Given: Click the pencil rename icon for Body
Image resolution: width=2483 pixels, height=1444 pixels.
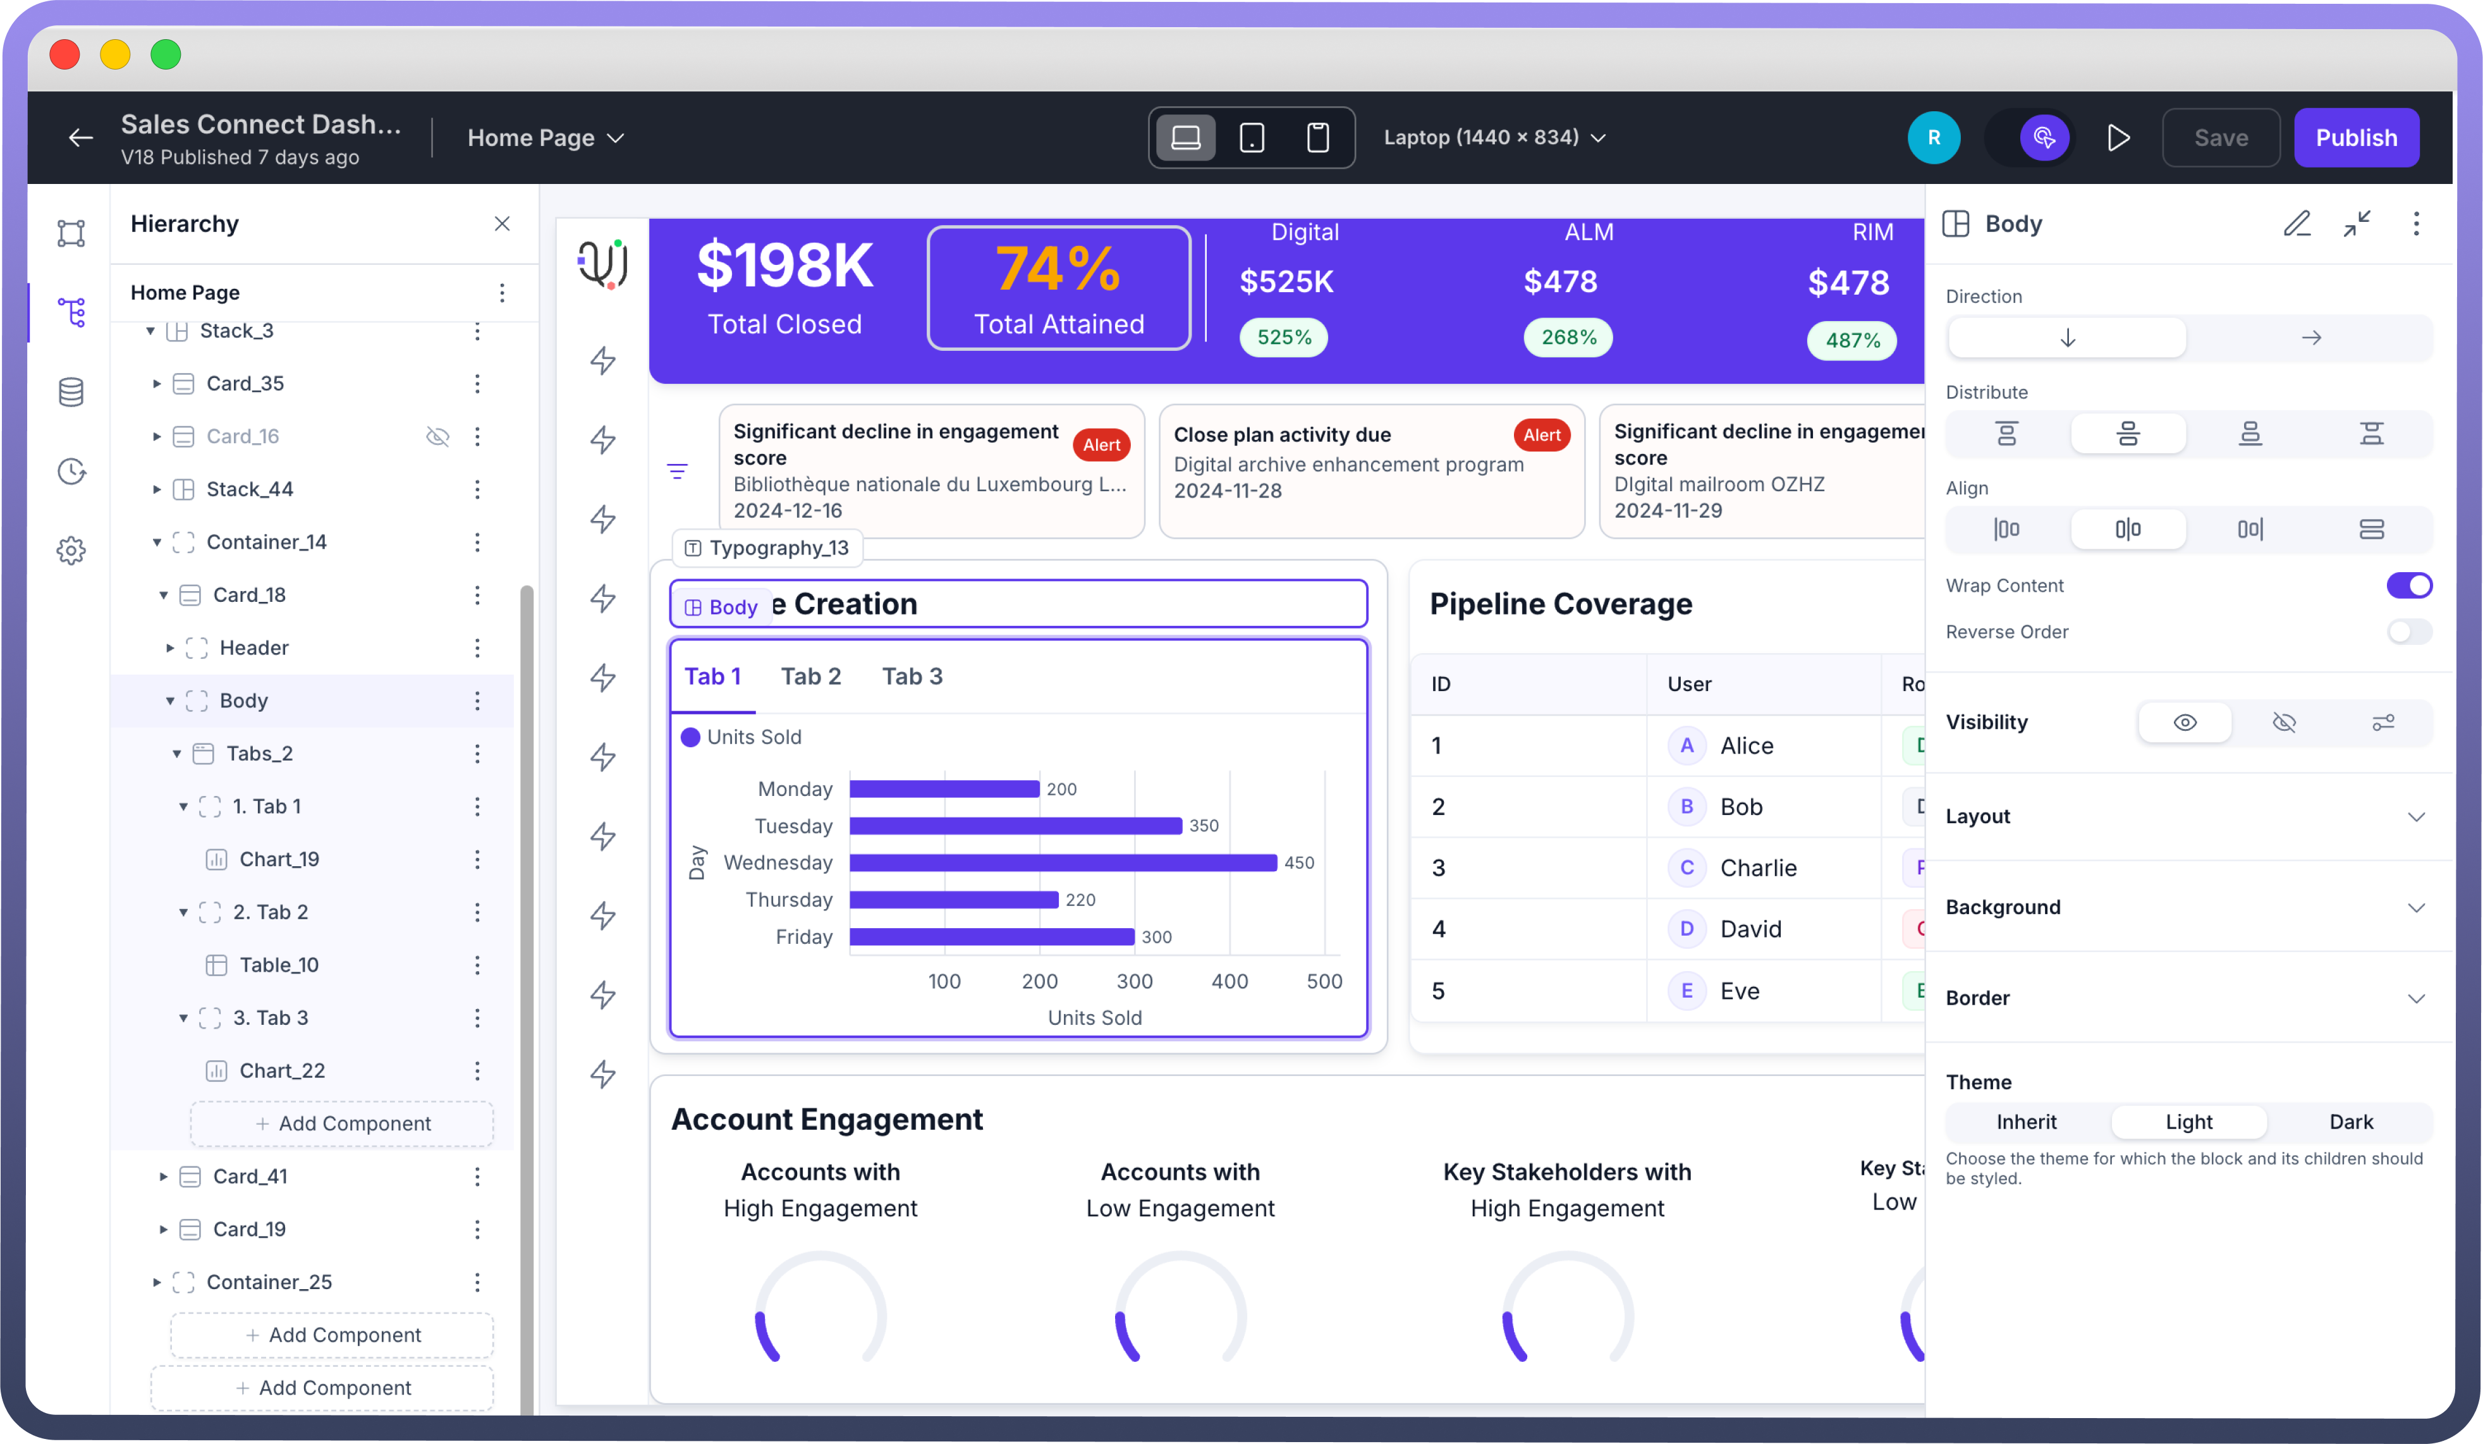Looking at the screenshot, I should click(2297, 224).
